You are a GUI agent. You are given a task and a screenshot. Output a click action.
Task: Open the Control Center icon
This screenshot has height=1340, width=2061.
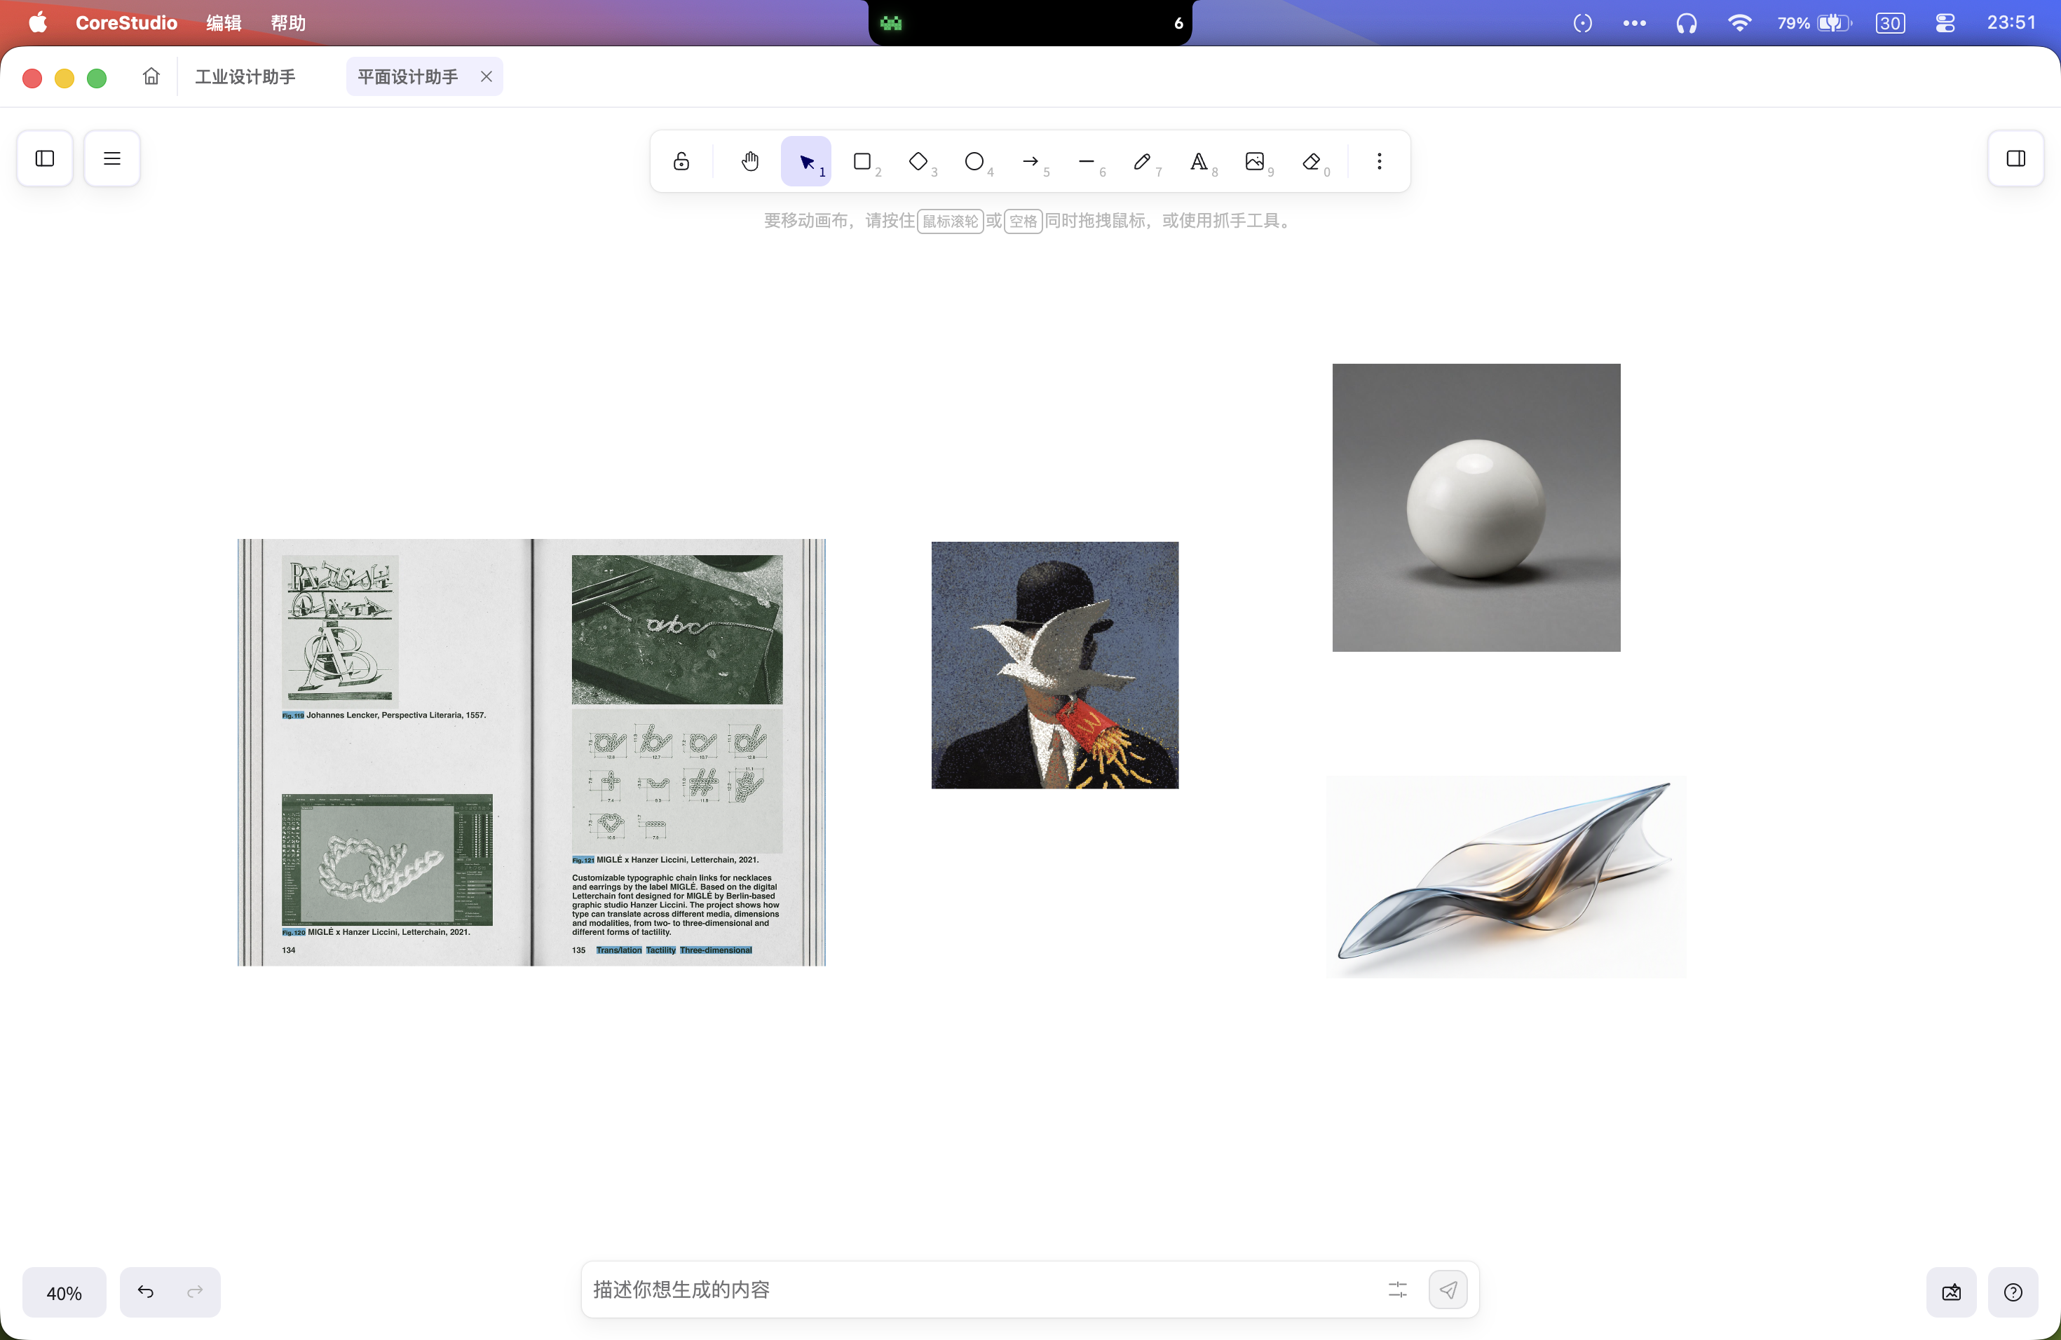pyautogui.click(x=1945, y=22)
